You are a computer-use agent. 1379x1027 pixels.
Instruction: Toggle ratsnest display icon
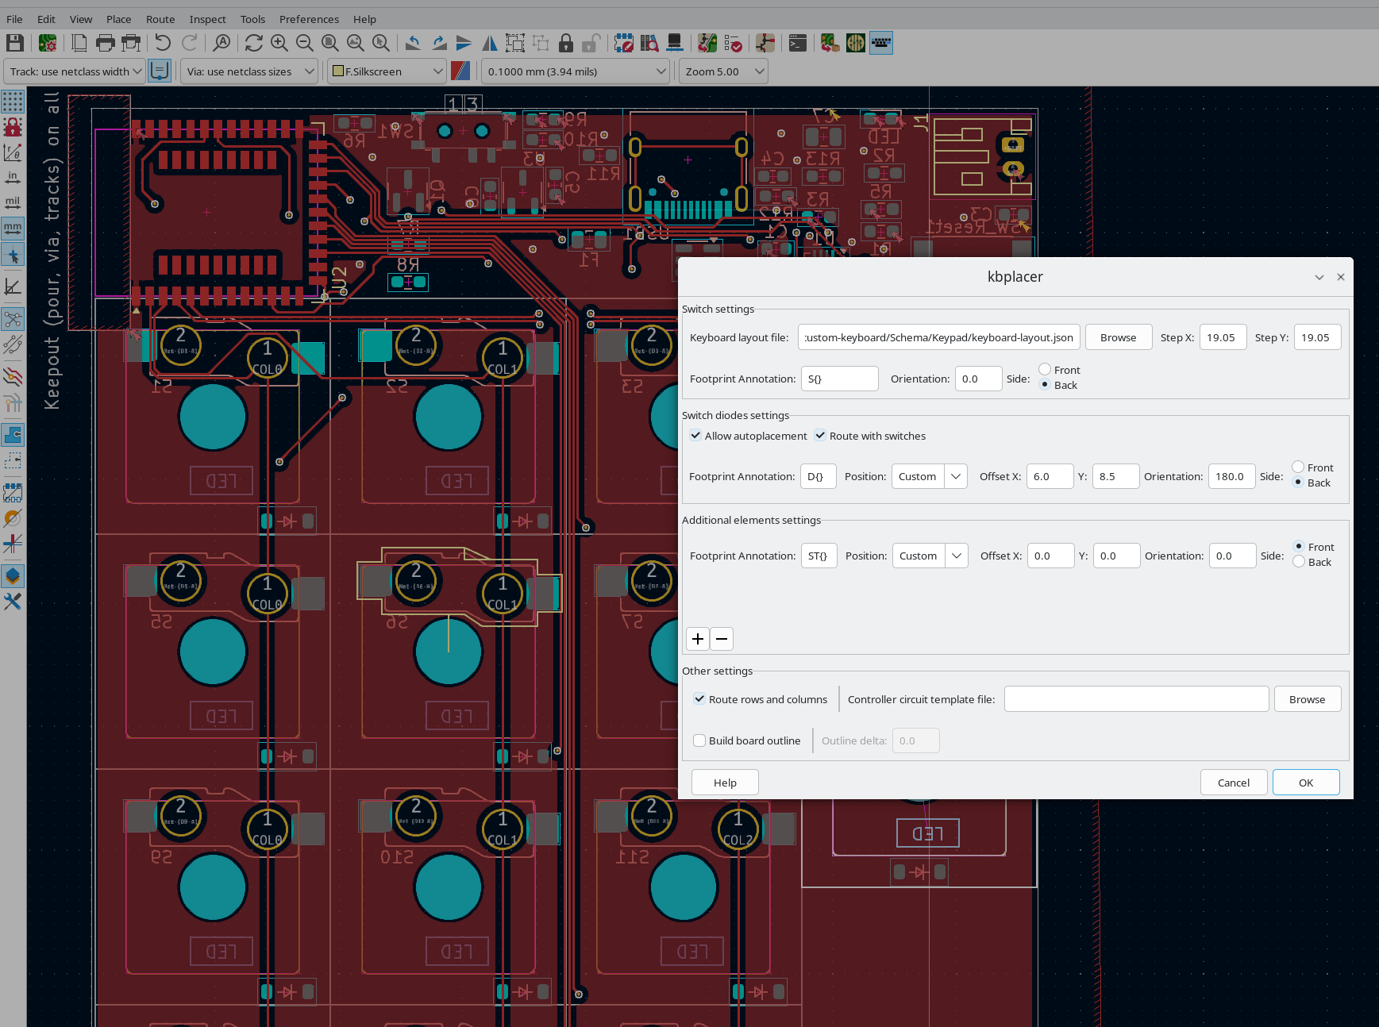click(x=13, y=319)
